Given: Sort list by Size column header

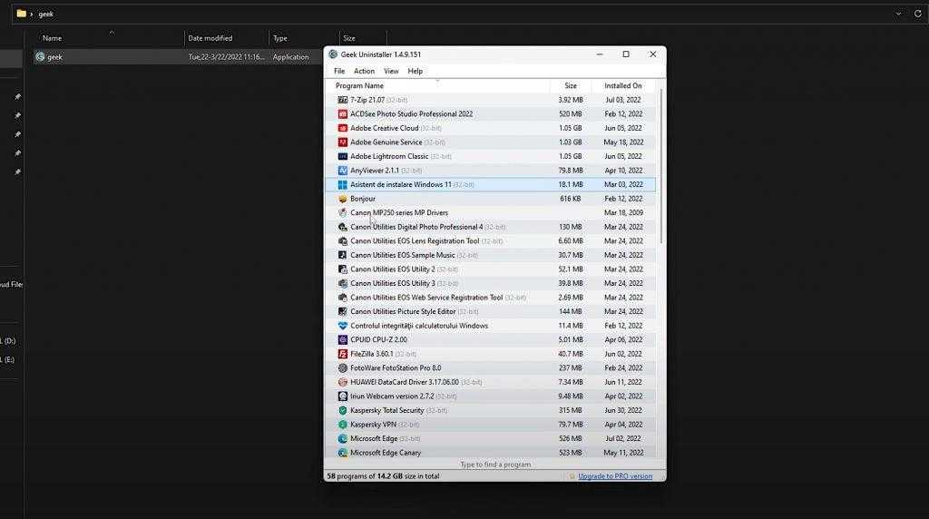Looking at the screenshot, I should pos(571,86).
